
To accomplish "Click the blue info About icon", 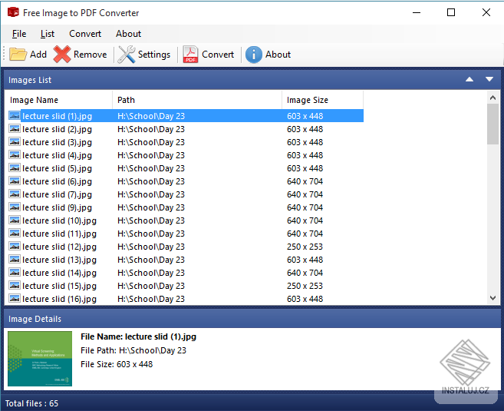I will [x=254, y=55].
